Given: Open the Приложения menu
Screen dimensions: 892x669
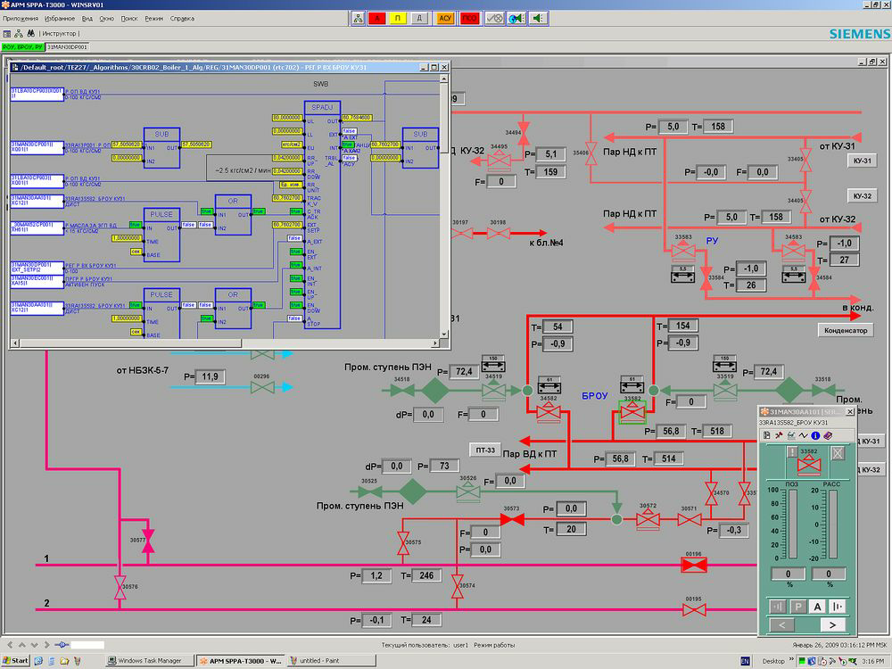Looking at the screenshot, I should click(x=20, y=18).
